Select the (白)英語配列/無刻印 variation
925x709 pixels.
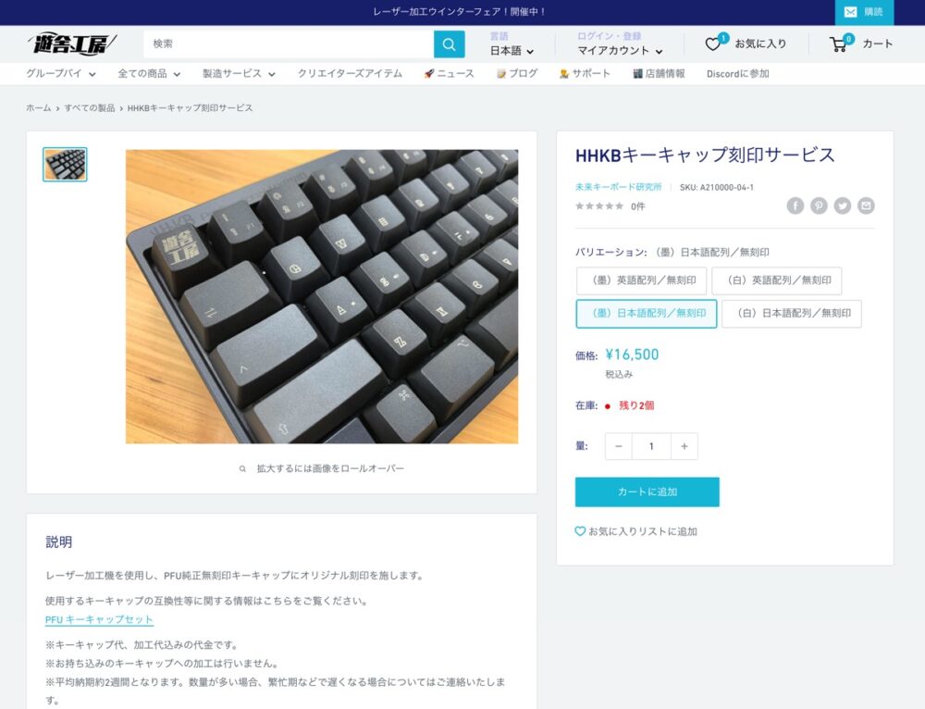tap(776, 280)
